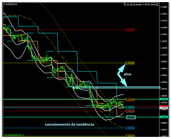Screen dimensions: 171x139
Task: Select the red 1.10540 price label
Action: pyautogui.click(x=130, y=30)
